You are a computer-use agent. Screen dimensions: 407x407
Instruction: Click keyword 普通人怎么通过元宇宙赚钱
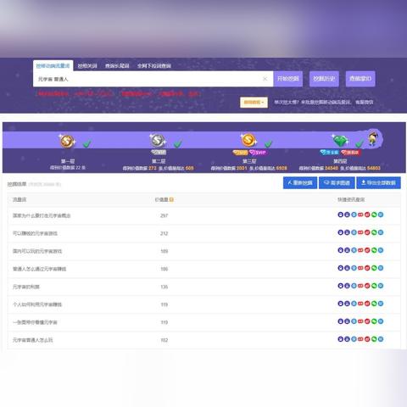point(39,269)
